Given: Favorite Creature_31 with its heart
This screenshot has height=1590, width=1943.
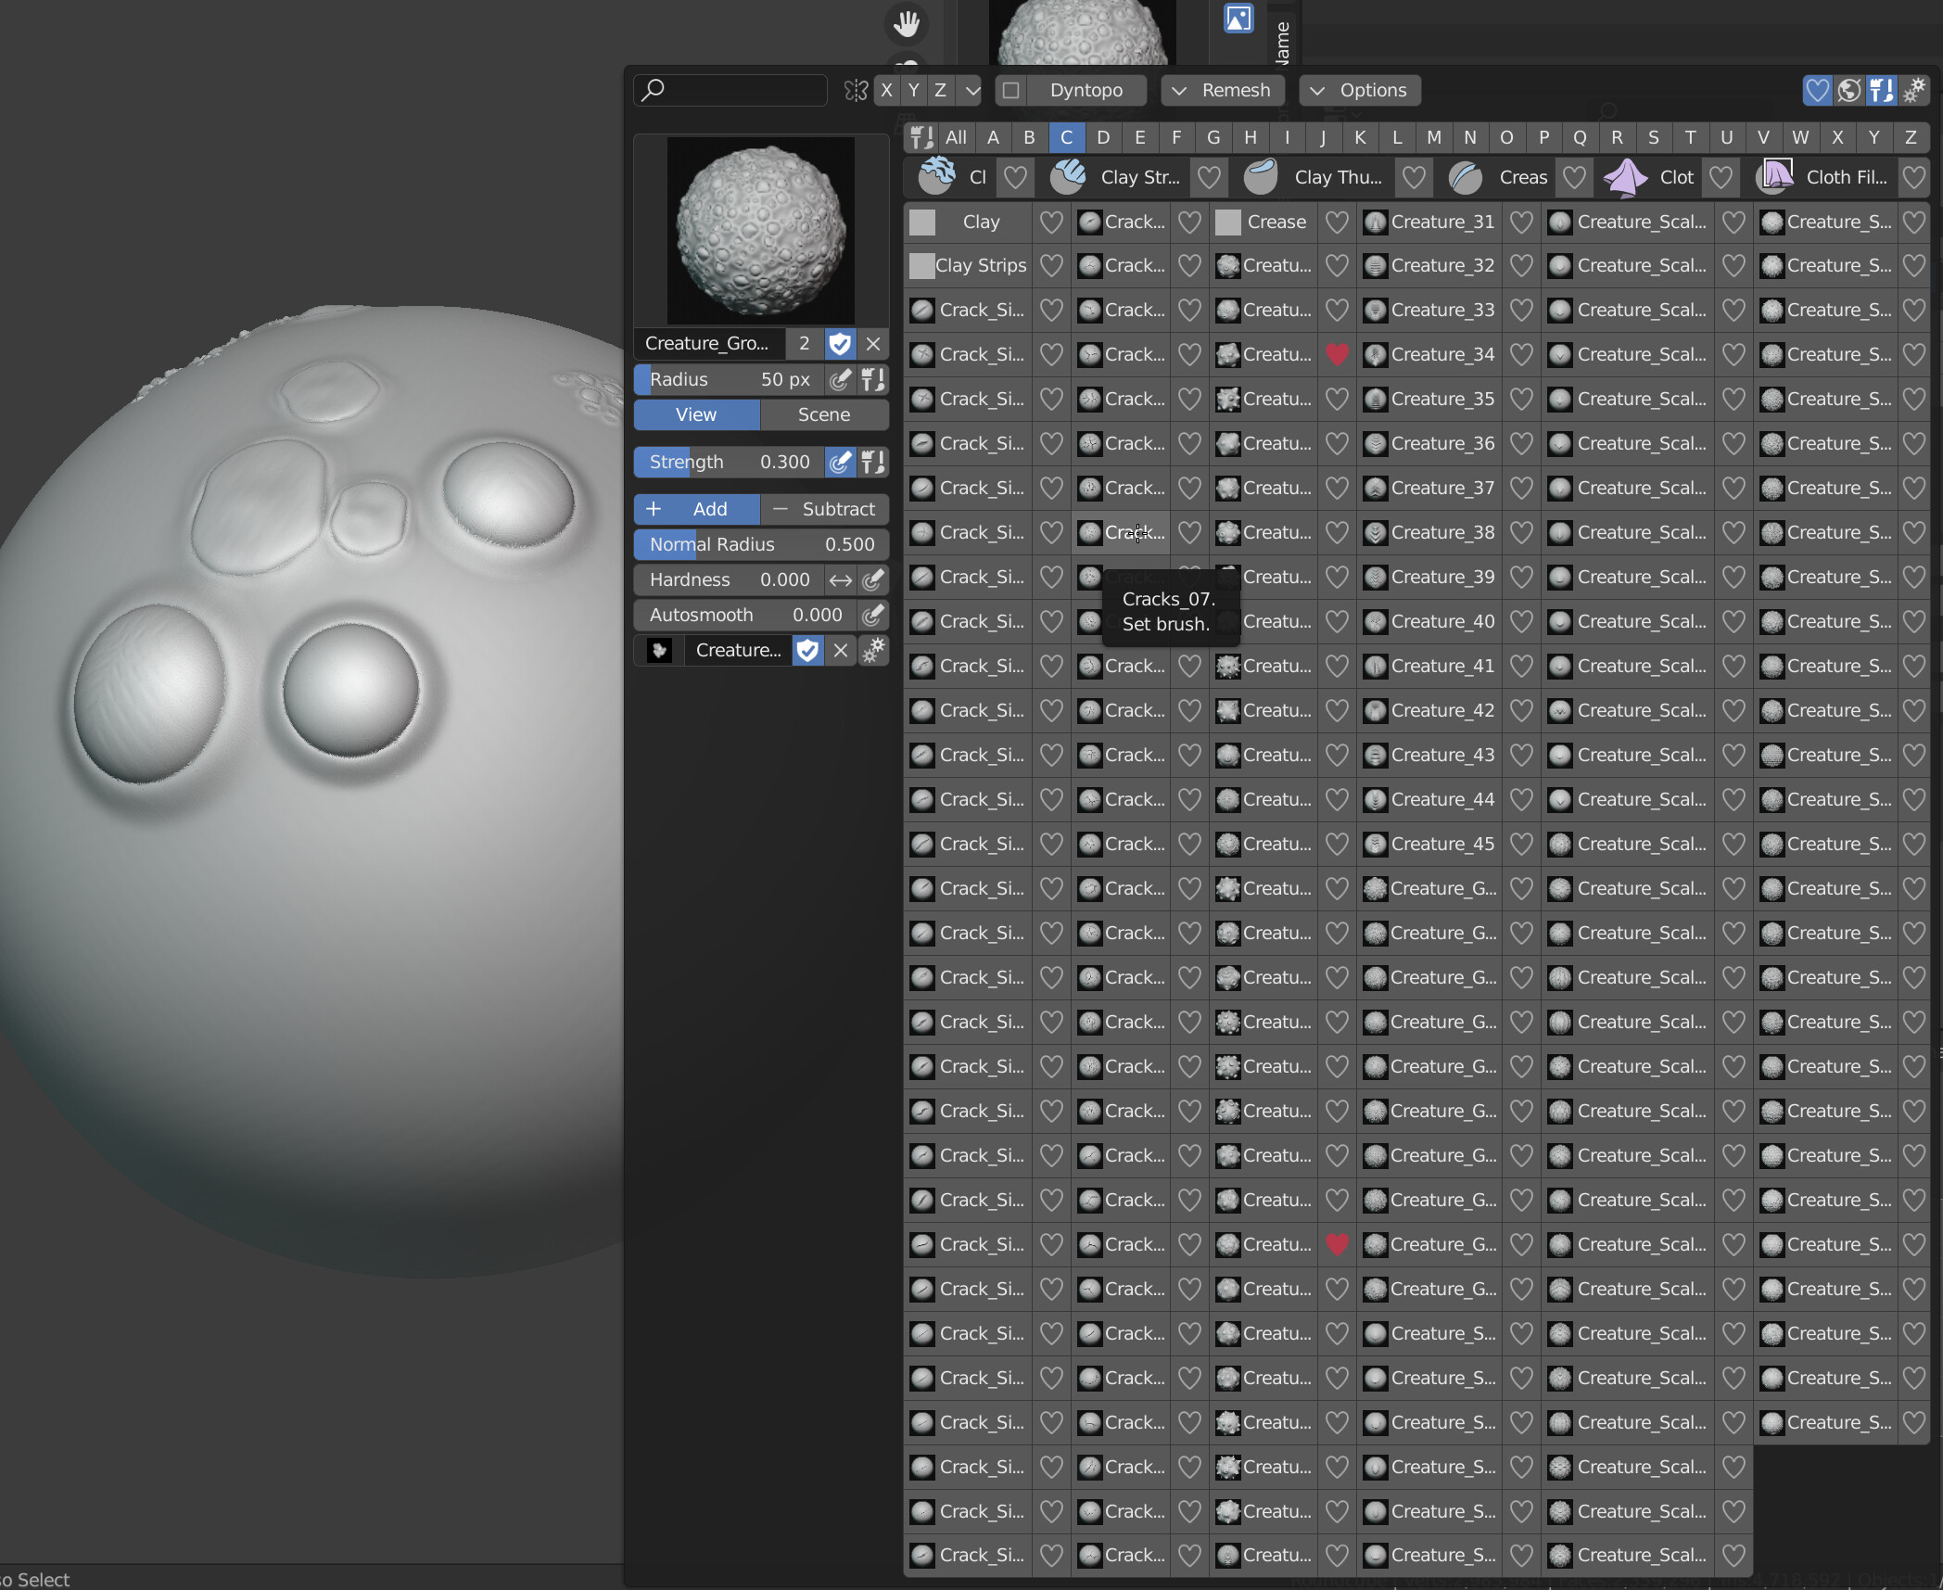Looking at the screenshot, I should pyautogui.click(x=1521, y=222).
